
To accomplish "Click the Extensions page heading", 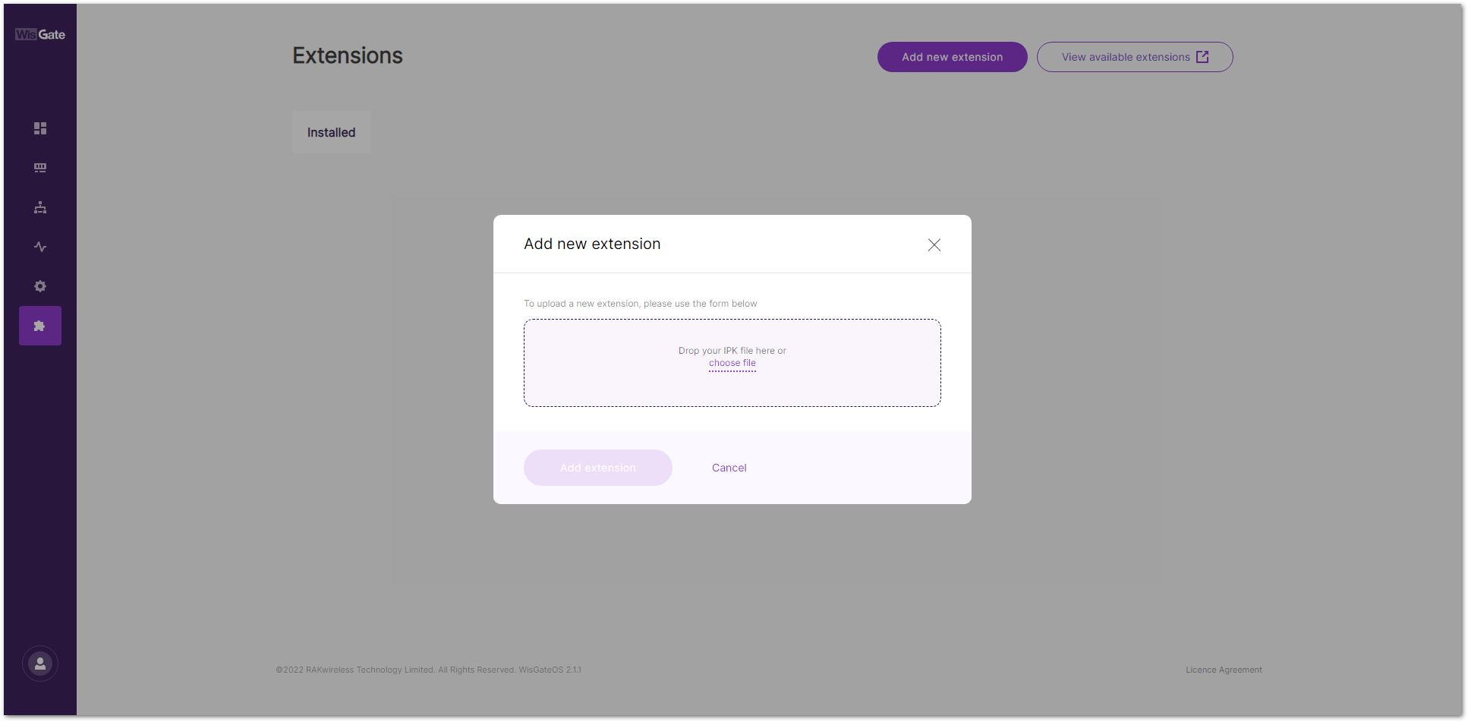I will pos(348,55).
